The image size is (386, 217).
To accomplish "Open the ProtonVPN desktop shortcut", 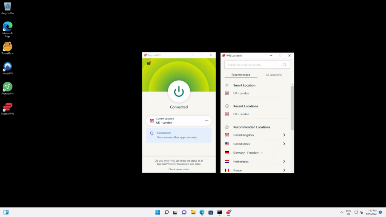I will point(8,89).
